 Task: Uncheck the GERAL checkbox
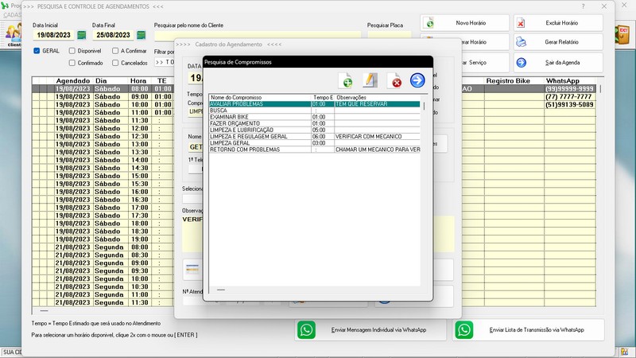coord(37,51)
